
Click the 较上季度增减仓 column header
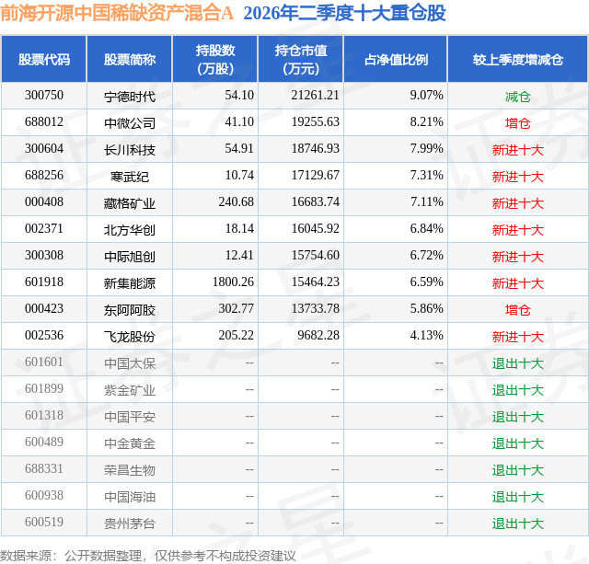pyautogui.click(x=518, y=59)
